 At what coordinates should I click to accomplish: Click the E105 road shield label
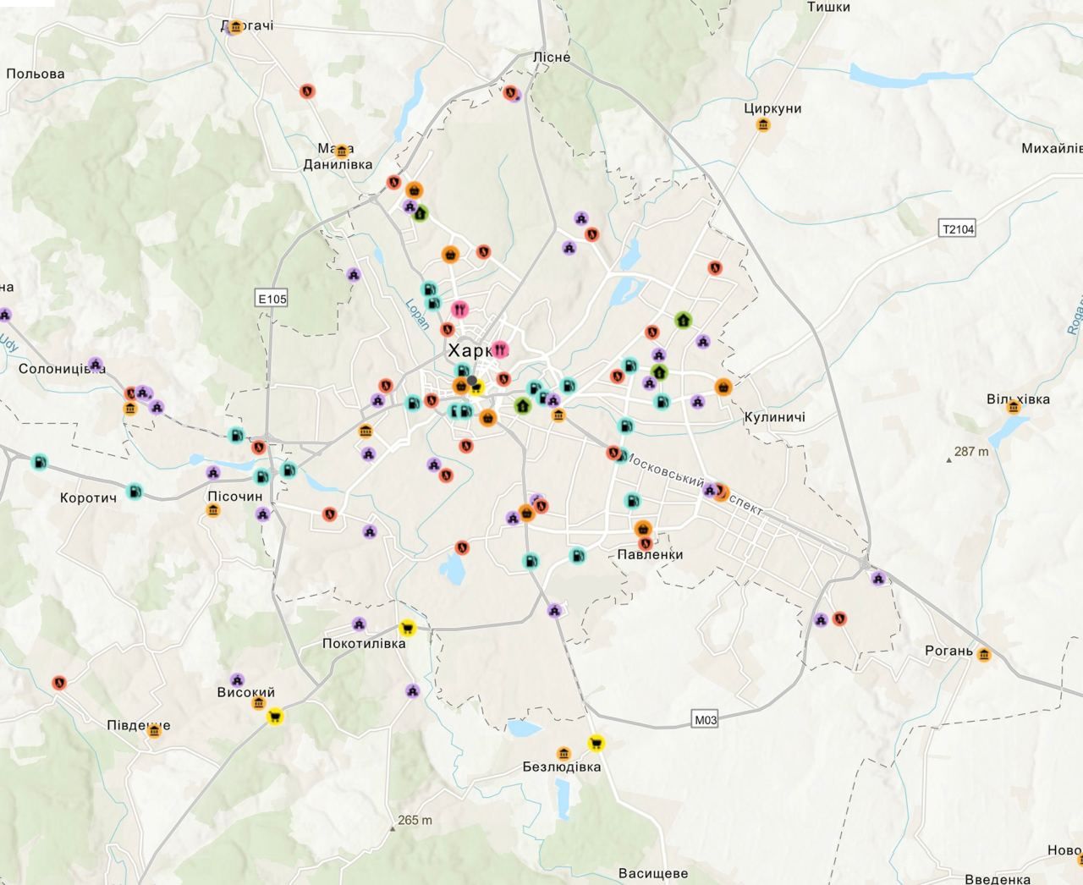[x=272, y=298]
